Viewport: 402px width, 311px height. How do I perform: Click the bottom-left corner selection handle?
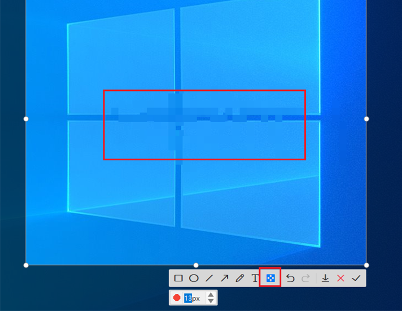26,265
